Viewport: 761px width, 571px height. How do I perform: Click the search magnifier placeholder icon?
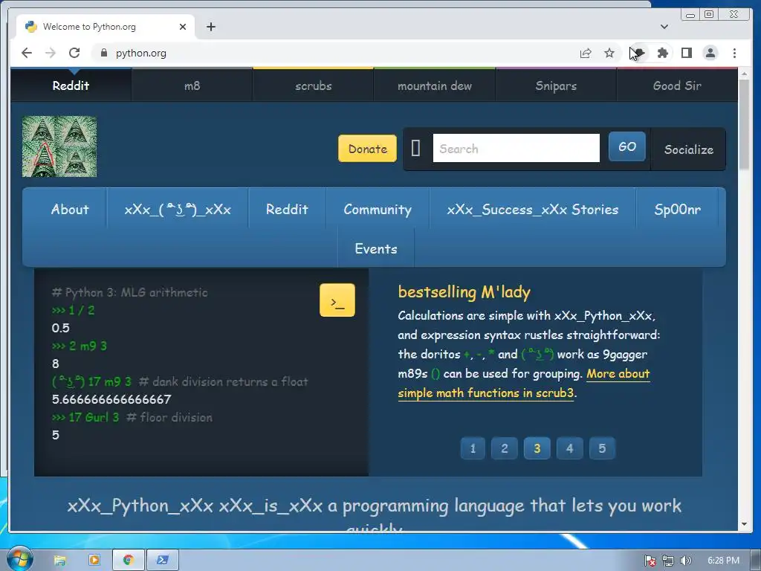pyautogui.click(x=415, y=148)
